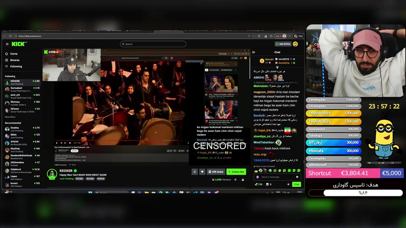Toggle stream notifications with the bell icon
This screenshot has width=406, height=228.
click(195, 172)
